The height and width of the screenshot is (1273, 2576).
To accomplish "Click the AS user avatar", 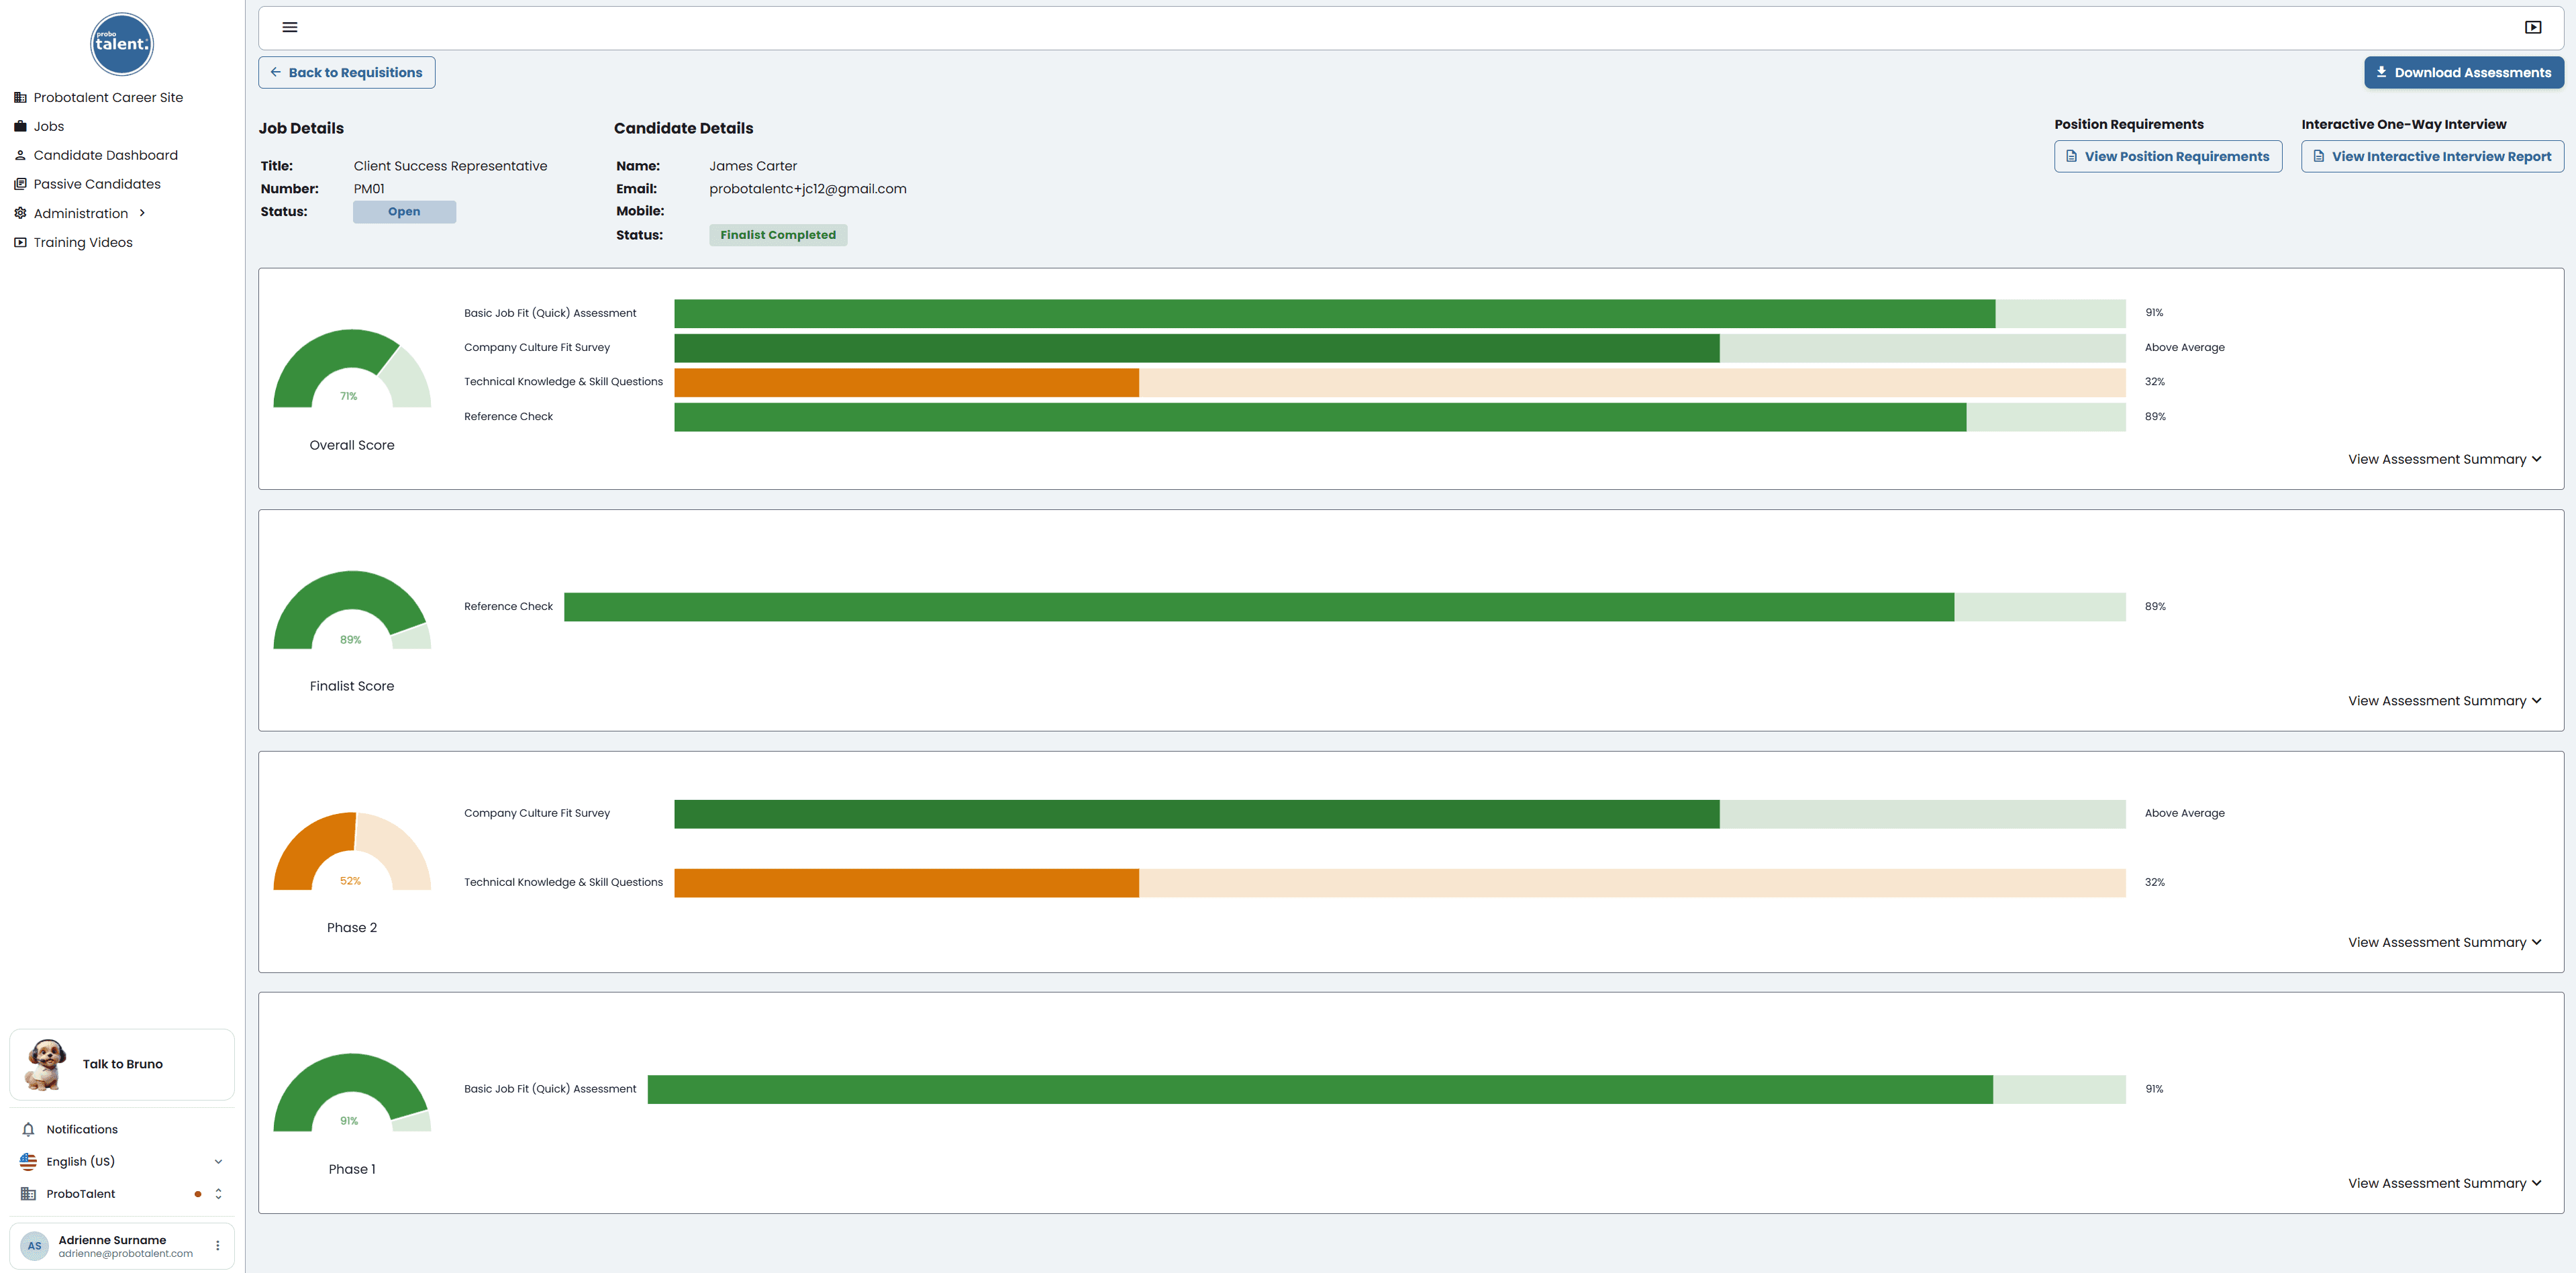I will [x=34, y=1246].
